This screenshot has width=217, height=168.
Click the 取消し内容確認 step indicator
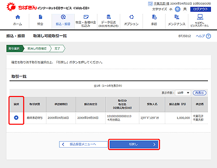click(x=37, y=49)
